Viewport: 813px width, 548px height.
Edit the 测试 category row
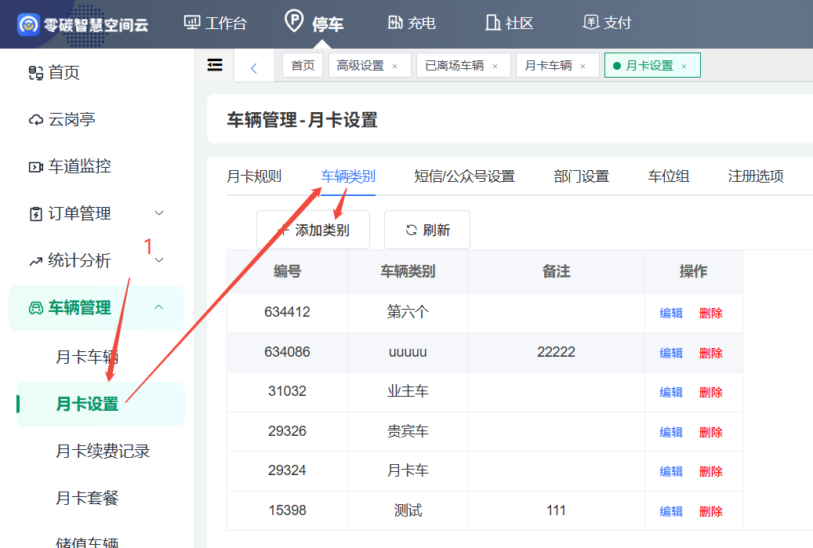click(x=671, y=512)
